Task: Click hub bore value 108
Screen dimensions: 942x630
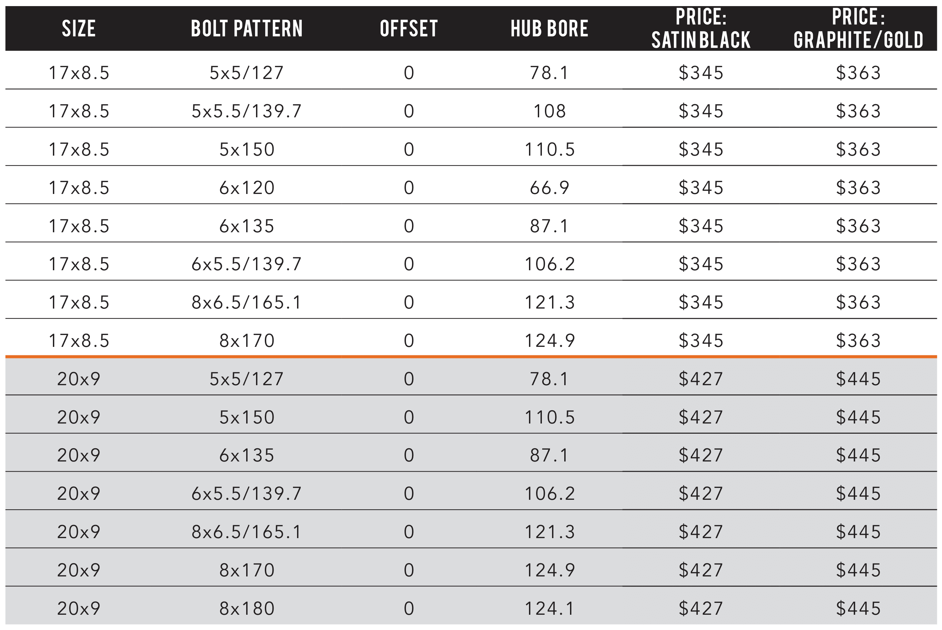Action: pos(550,111)
